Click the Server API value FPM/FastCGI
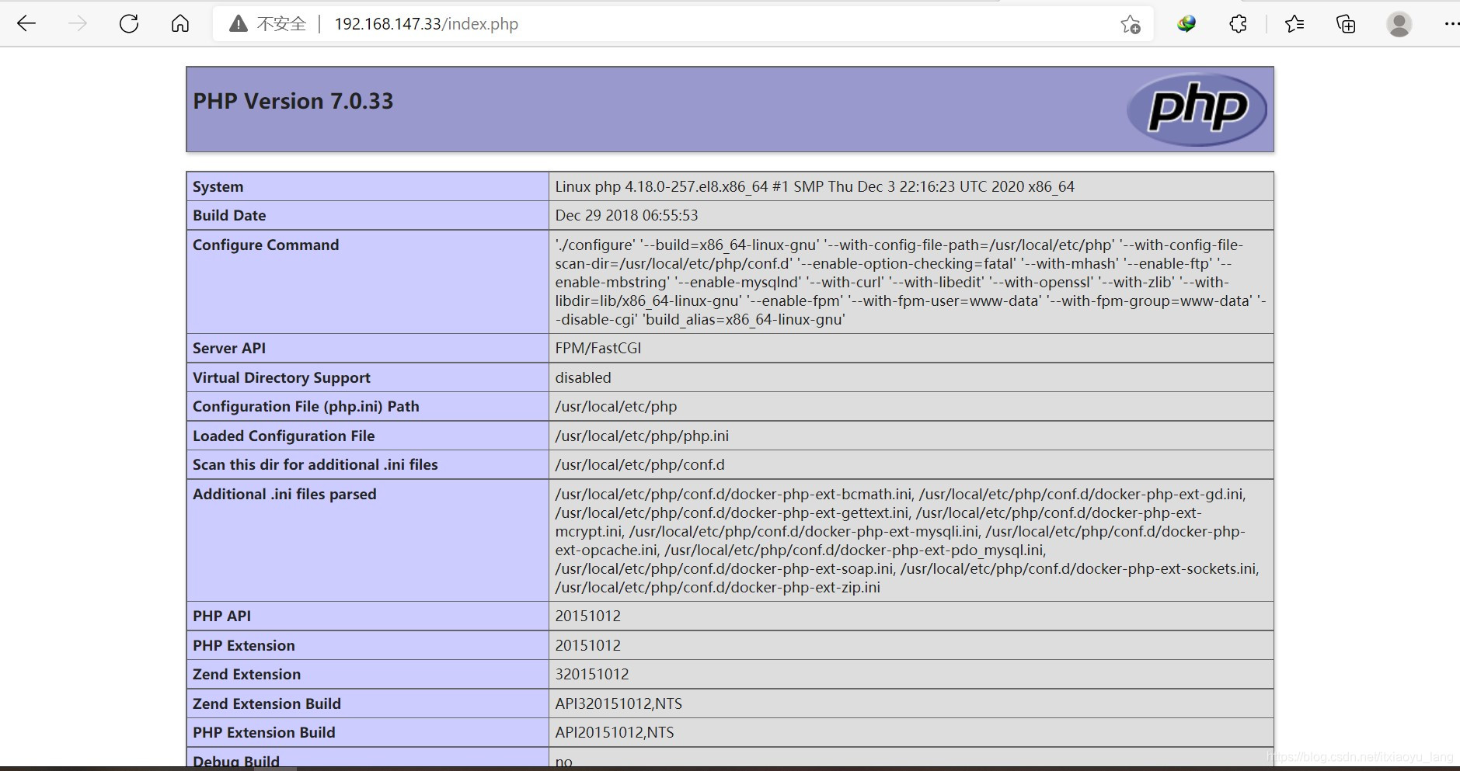The height and width of the screenshot is (771, 1460). coord(598,348)
